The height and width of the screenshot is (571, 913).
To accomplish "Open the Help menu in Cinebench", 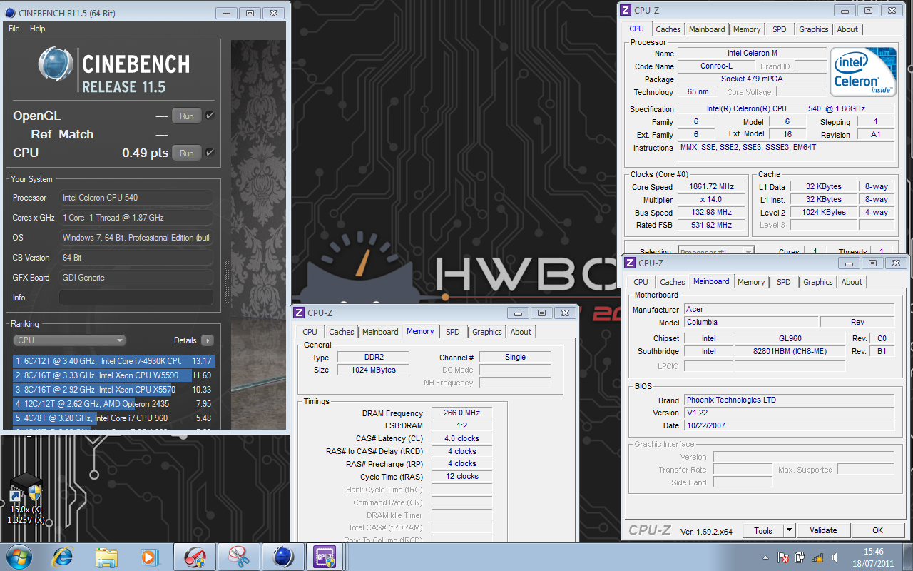I will [38, 29].
